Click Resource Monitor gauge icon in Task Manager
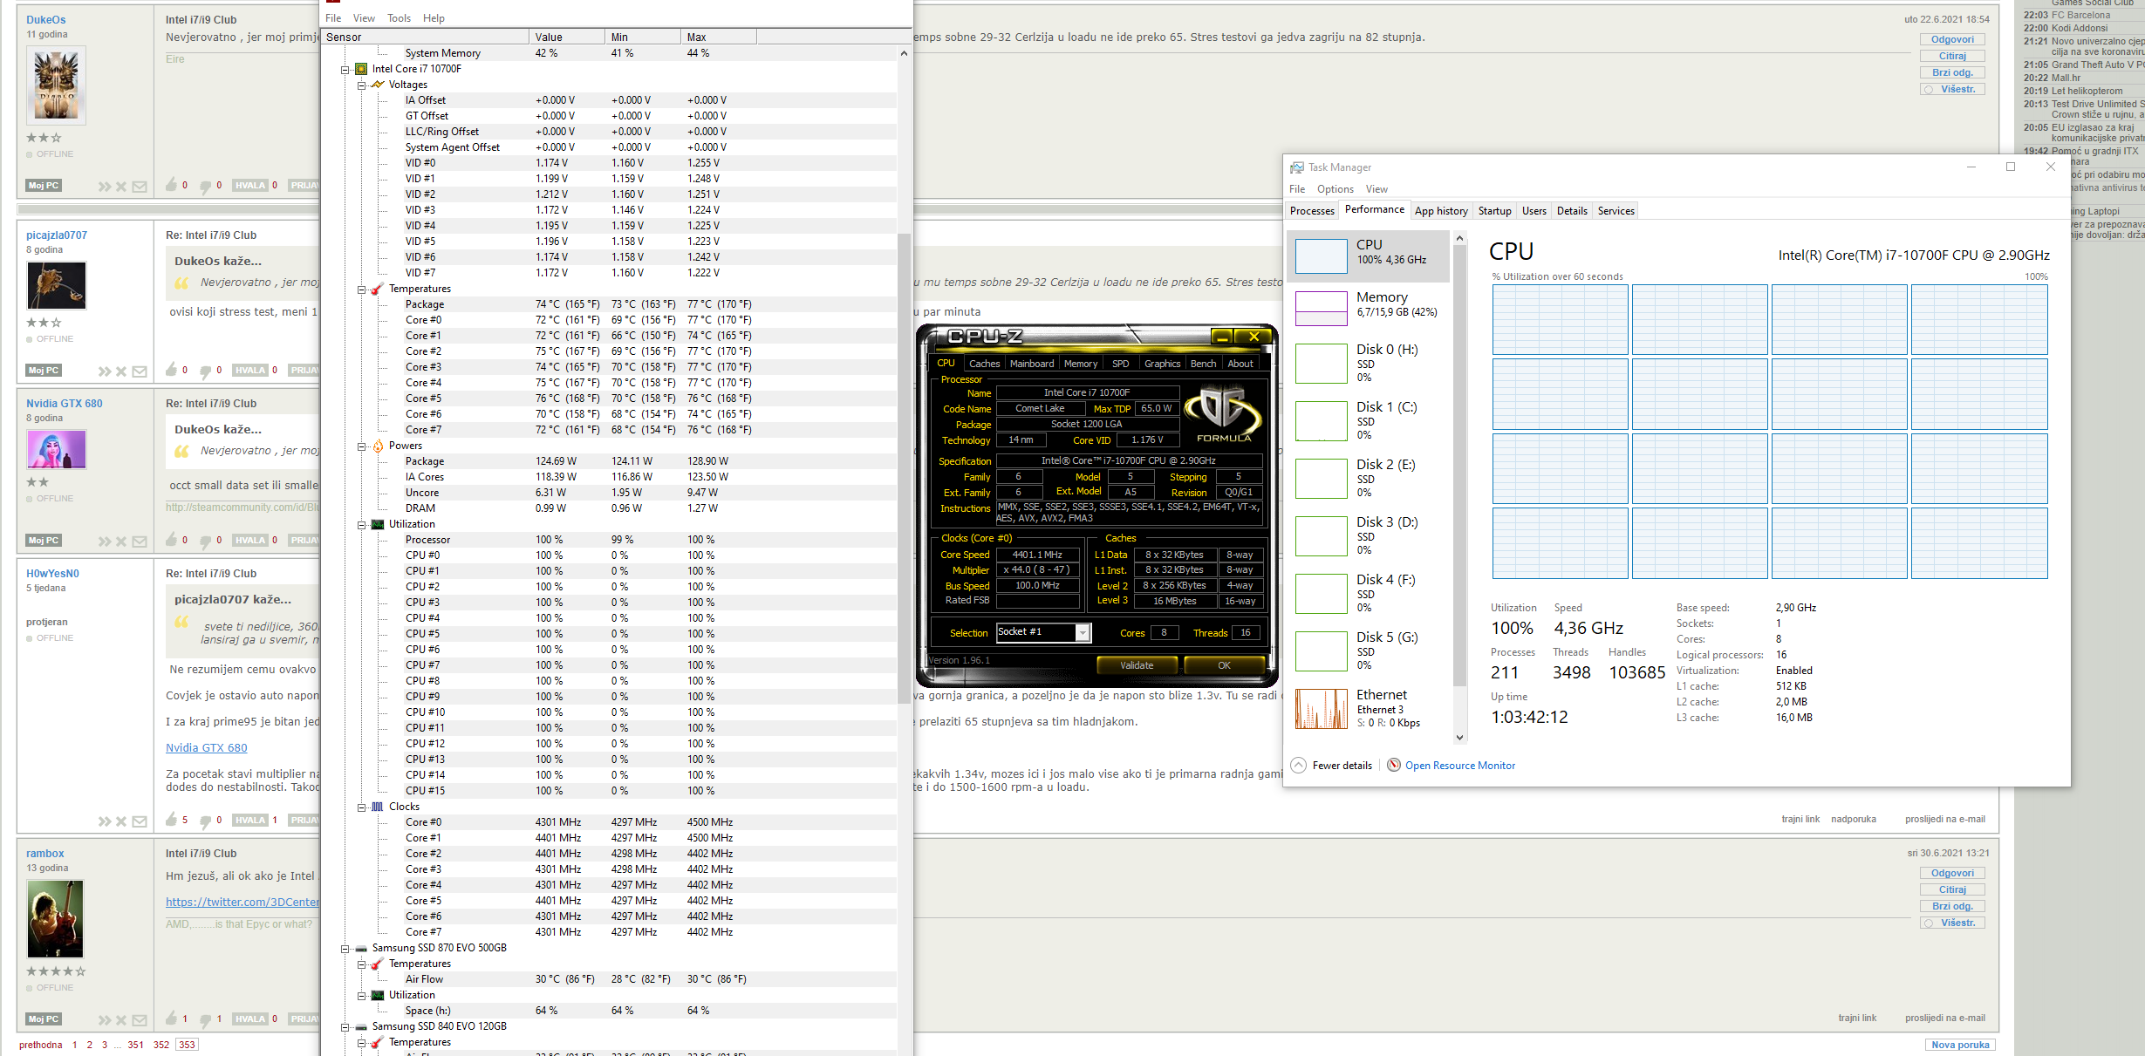Image resolution: width=2145 pixels, height=1056 pixels. (1394, 765)
